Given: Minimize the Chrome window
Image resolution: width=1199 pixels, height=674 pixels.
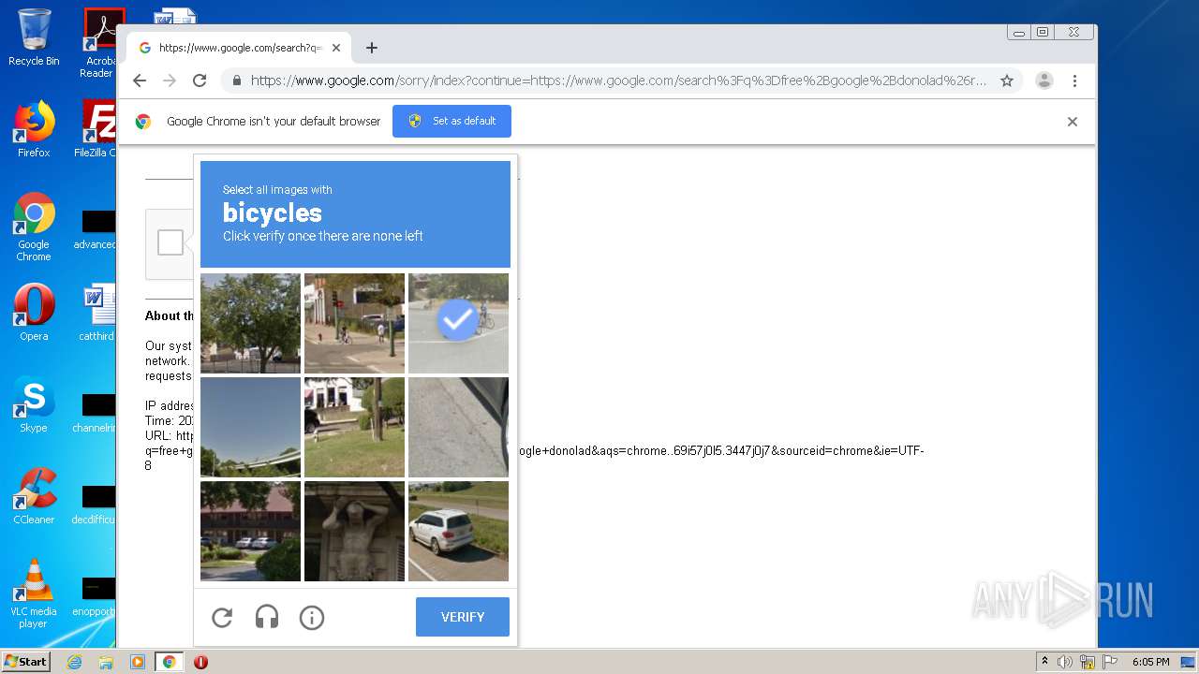Looking at the screenshot, I should click(1018, 32).
